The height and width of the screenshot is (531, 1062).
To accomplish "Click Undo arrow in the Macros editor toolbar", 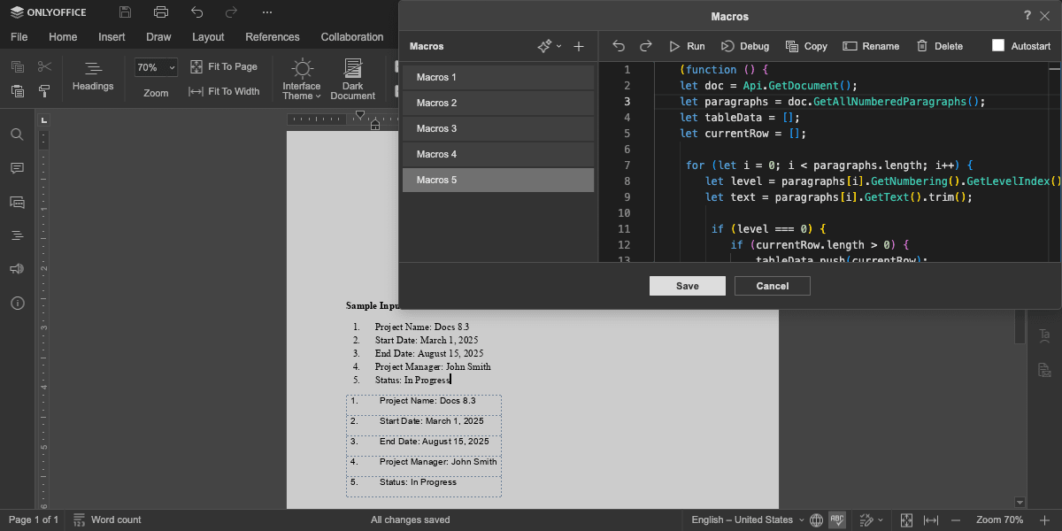I will tap(619, 46).
